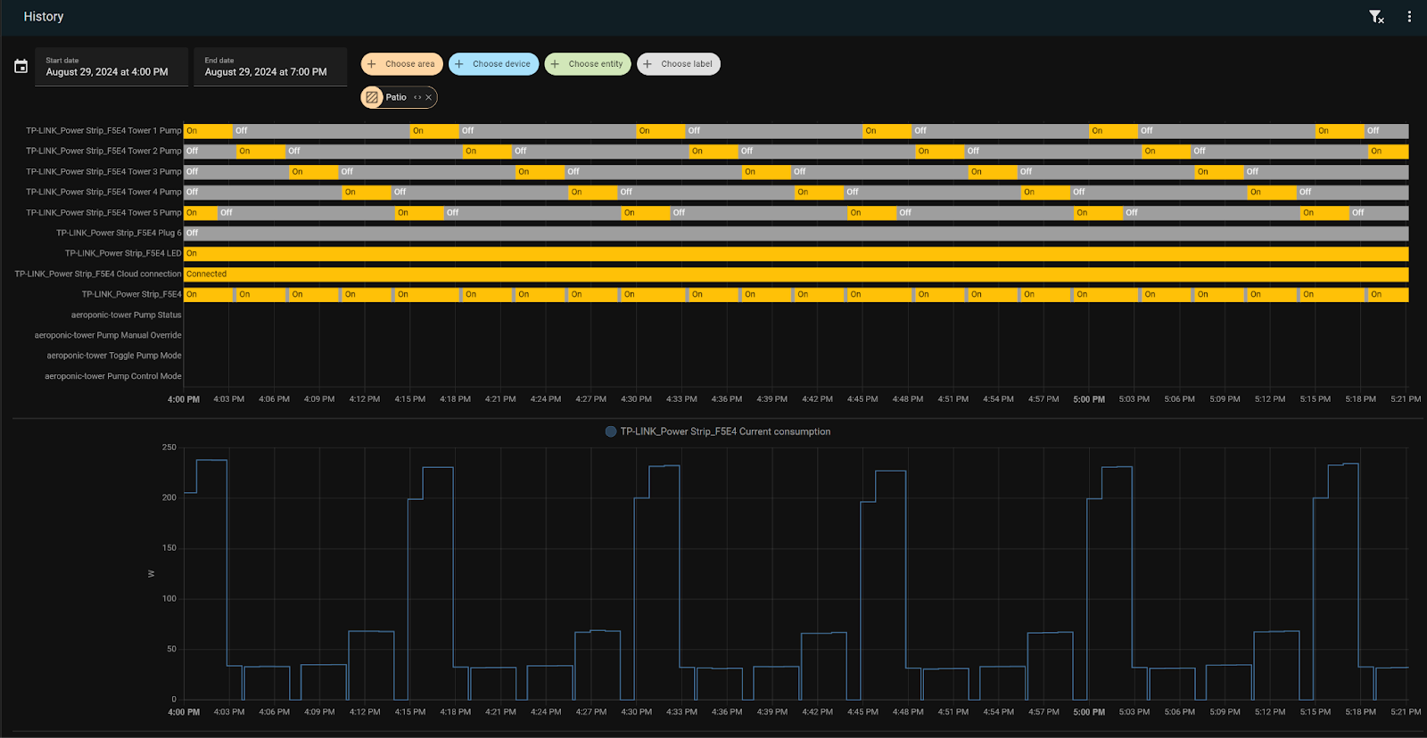Image resolution: width=1427 pixels, height=738 pixels.
Task: Click Choose area button
Action: (401, 64)
